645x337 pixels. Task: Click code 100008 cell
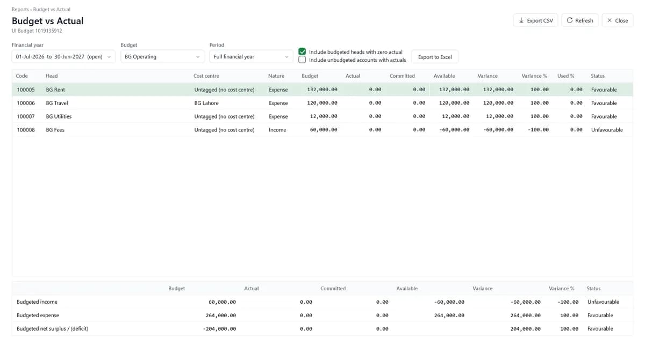click(x=26, y=130)
